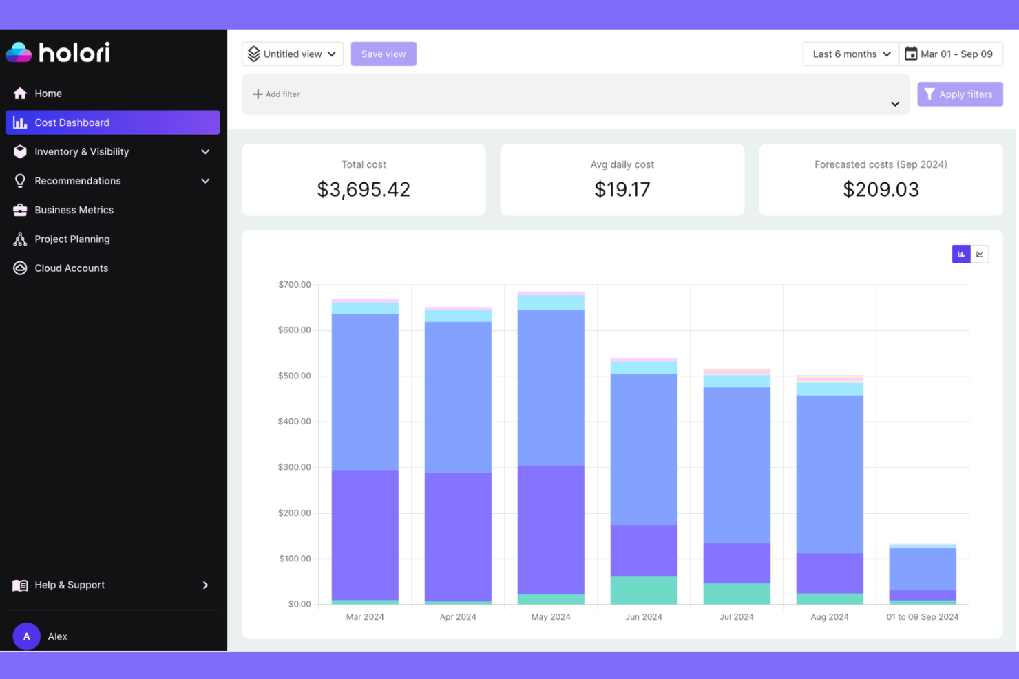
Task: Click the filter funnel icon on Apply filters
Action: (929, 94)
